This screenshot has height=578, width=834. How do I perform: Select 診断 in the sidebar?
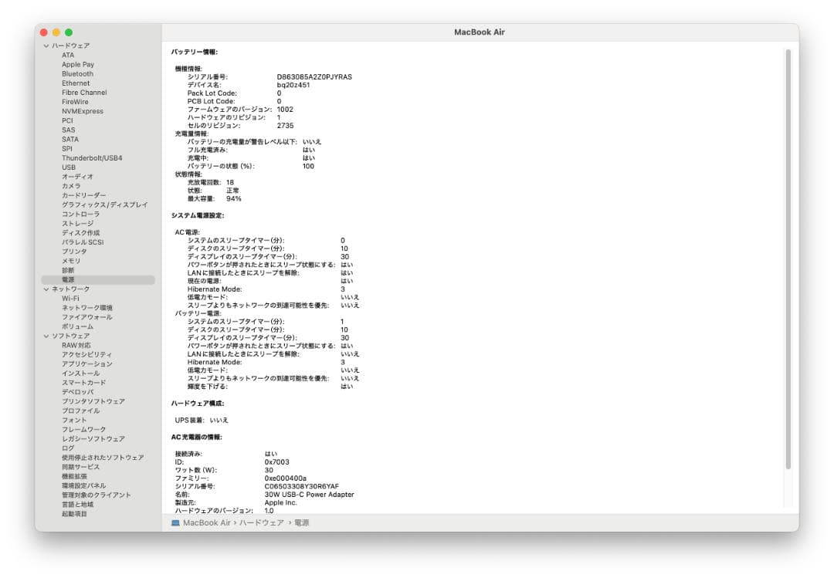point(67,270)
